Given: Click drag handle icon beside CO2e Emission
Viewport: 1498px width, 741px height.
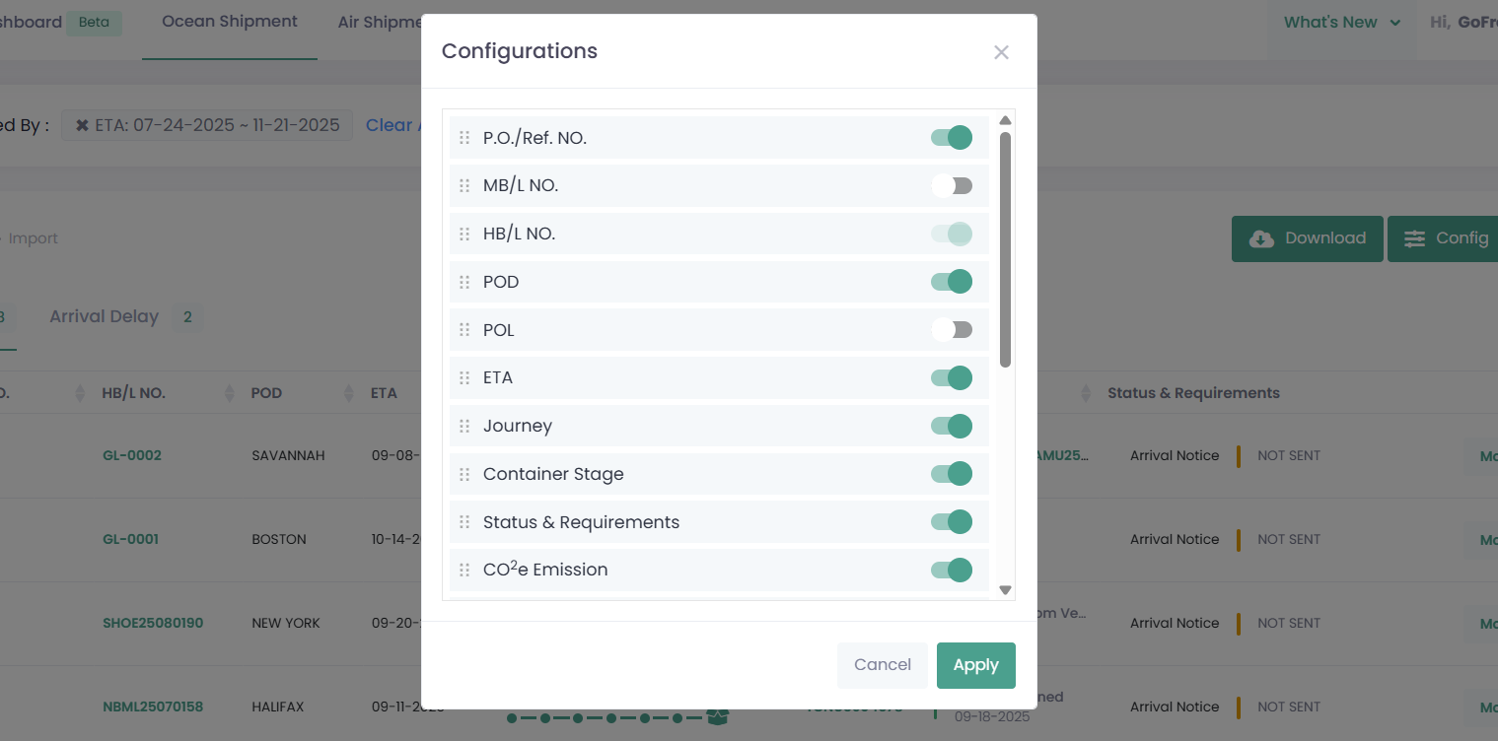Looking at the screenshot, I should (464, 571).
